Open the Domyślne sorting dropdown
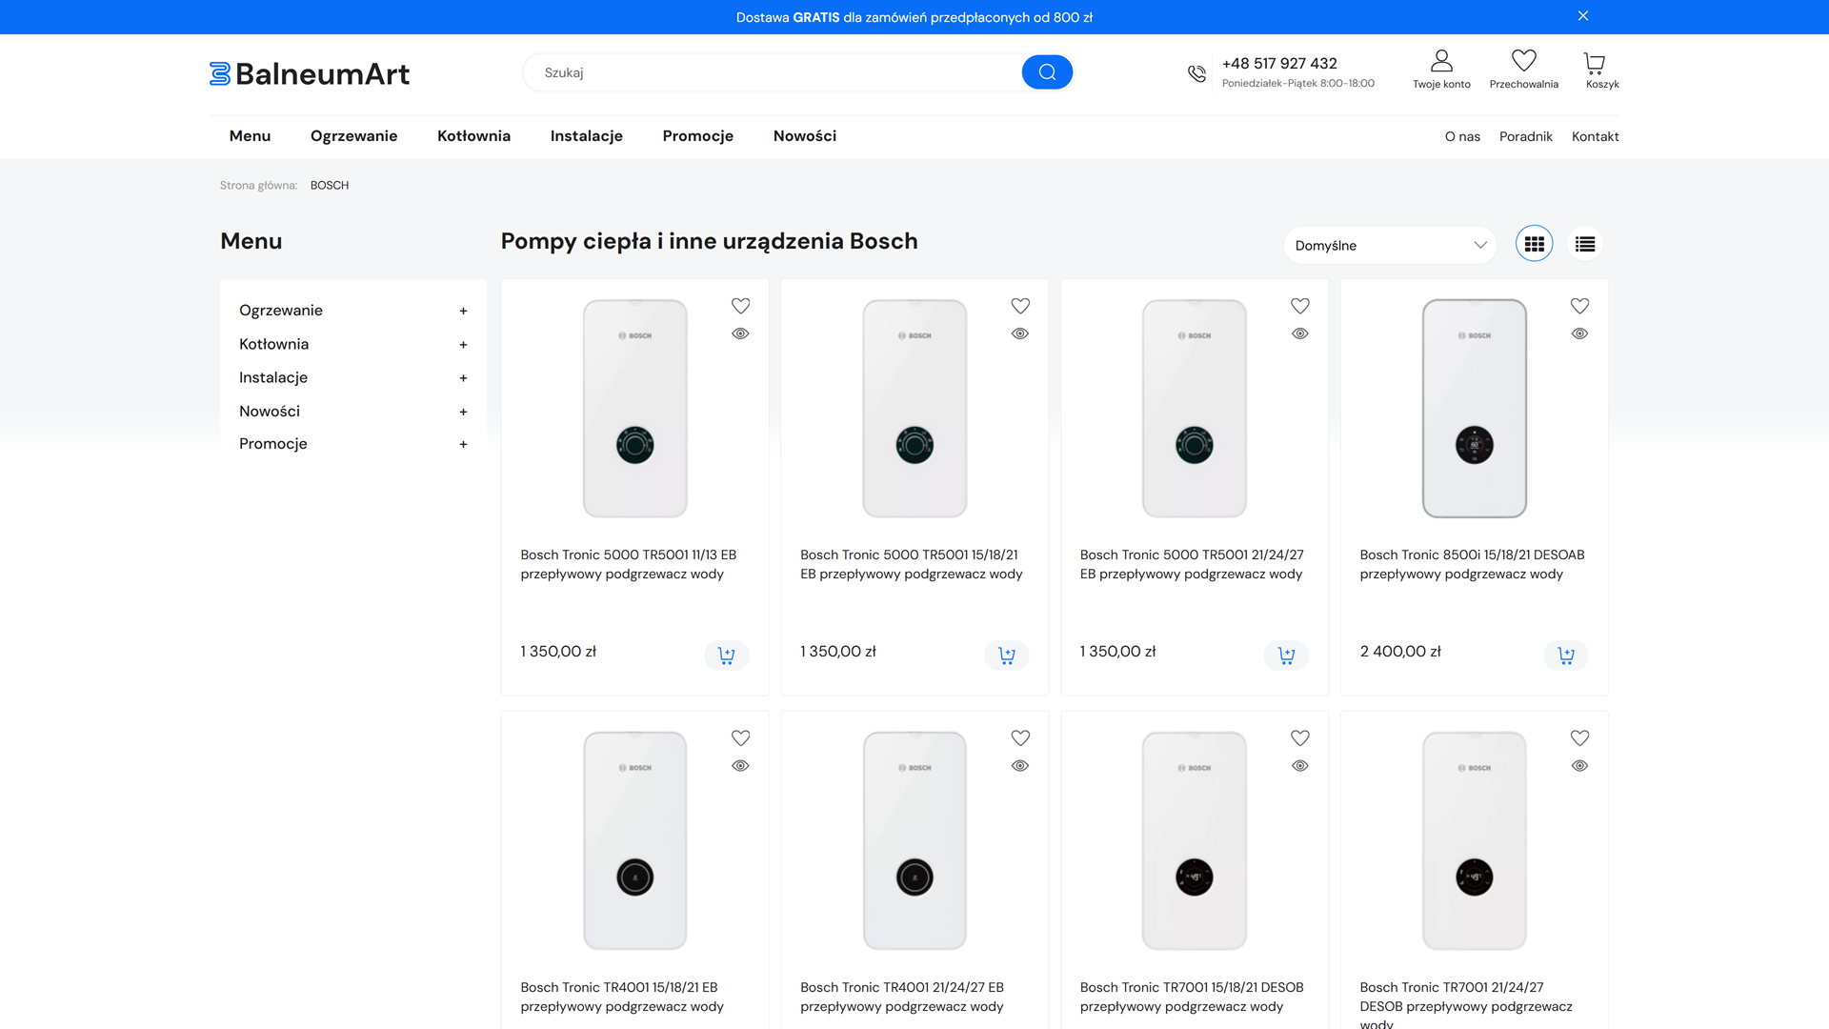 coord(1389,245)
